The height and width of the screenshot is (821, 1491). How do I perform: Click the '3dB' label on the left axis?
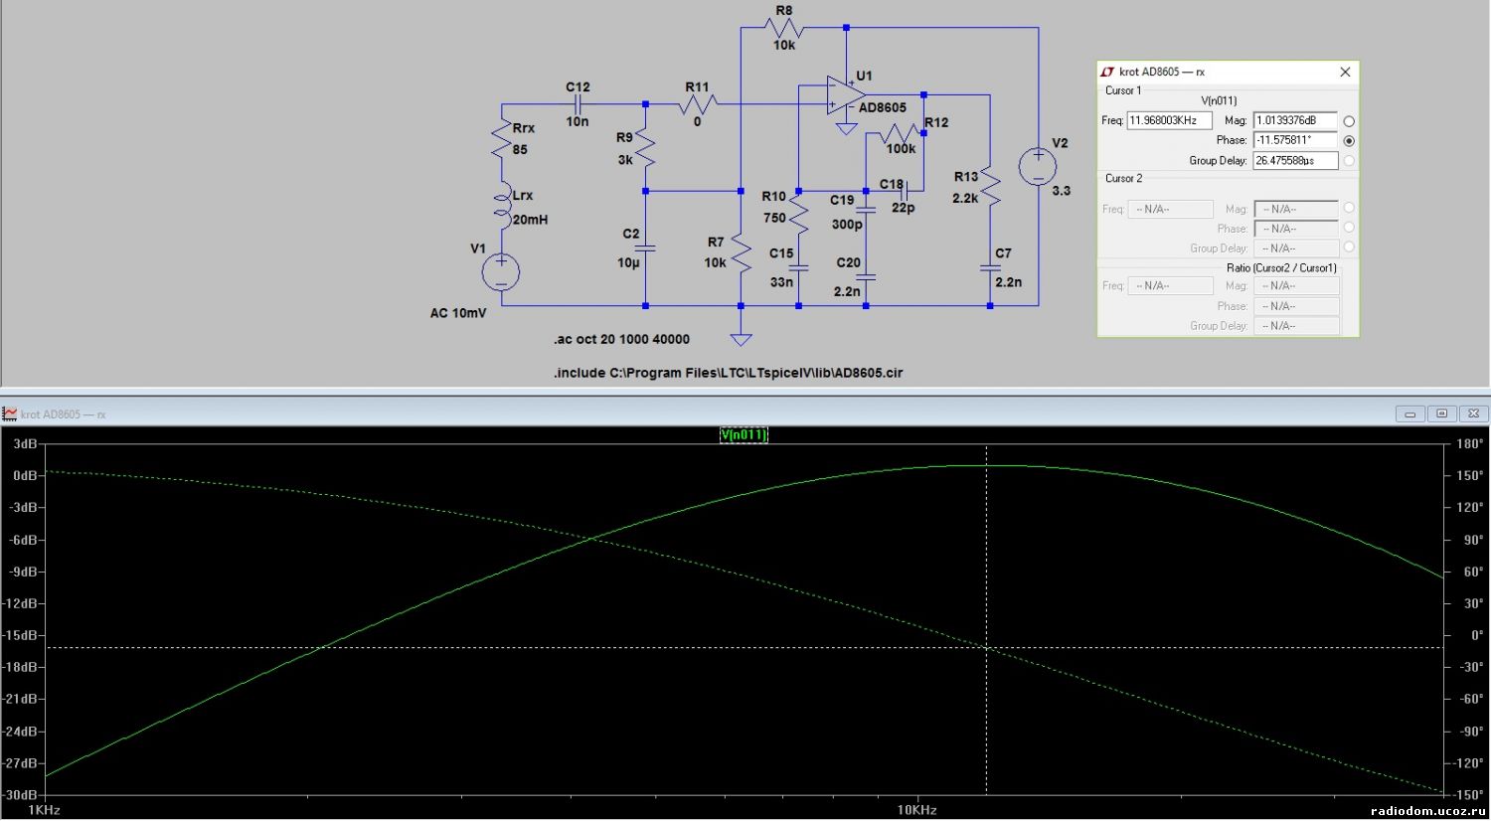(x=25, y=443)
